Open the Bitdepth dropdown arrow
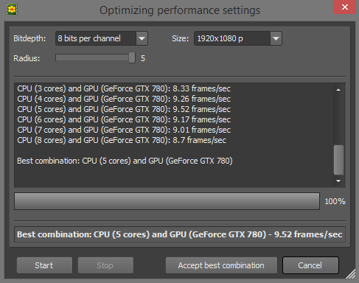This screenshot has width=359, height=283. click(142, 38)
